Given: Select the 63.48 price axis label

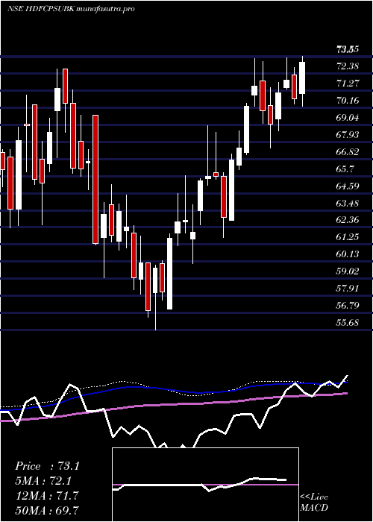Looking at the screenshot, I should click(348, 203).
